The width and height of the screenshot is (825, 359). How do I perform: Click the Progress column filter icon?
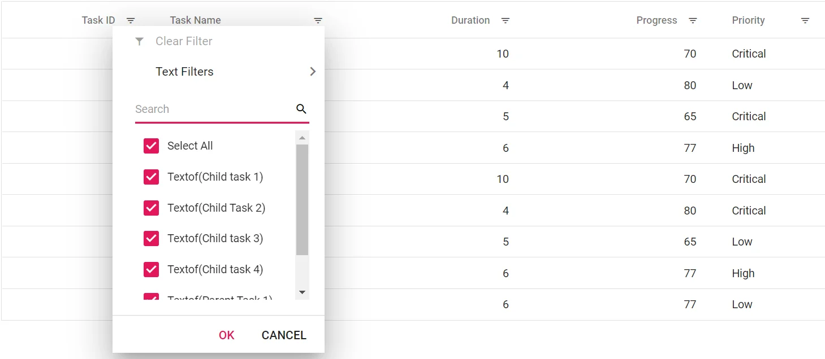click(x=692, y=20)
